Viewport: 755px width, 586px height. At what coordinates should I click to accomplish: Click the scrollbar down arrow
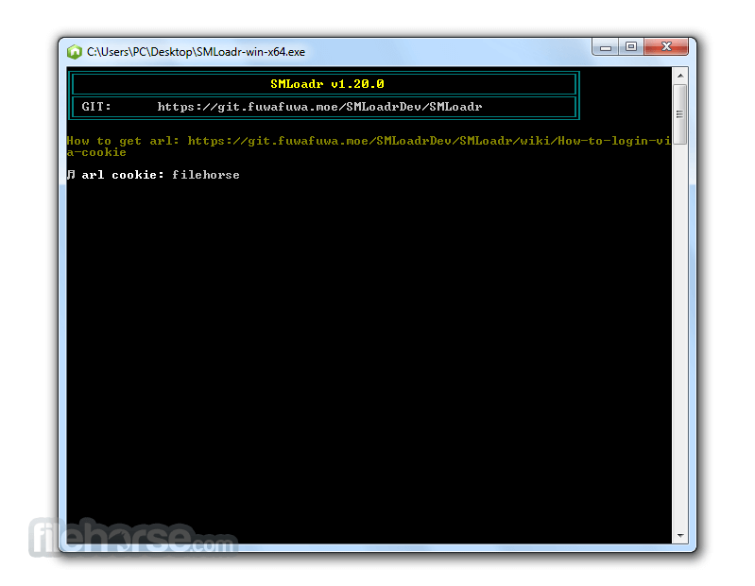(x=680, y=536)
